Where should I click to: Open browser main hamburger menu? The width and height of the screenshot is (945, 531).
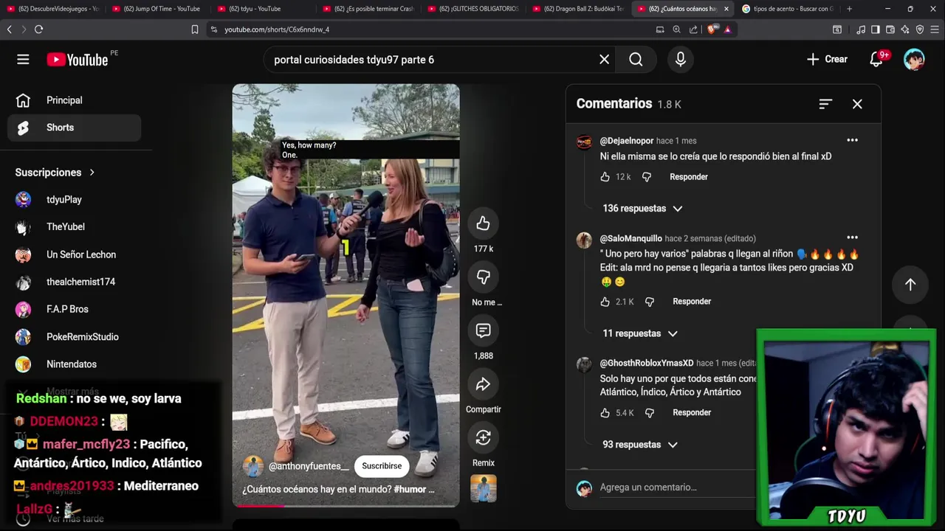click(935, 29)
